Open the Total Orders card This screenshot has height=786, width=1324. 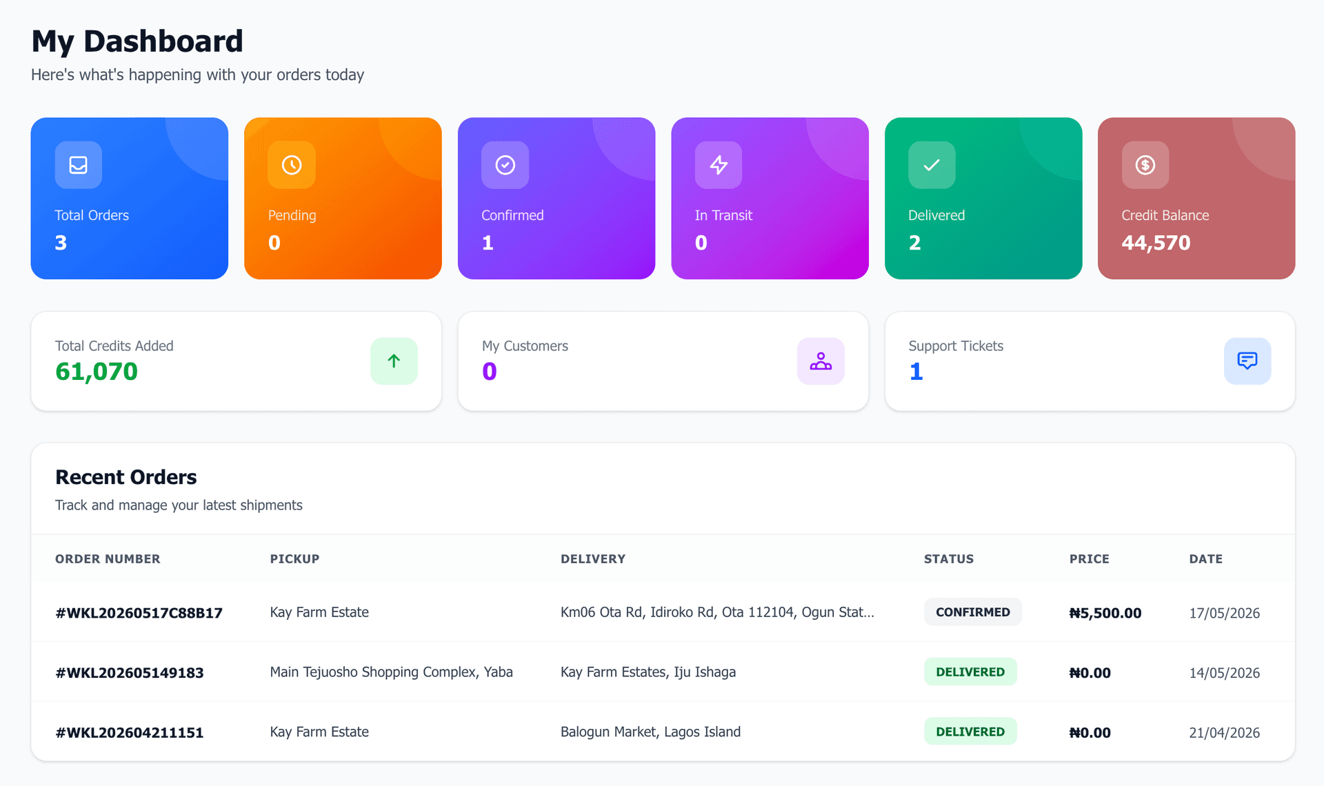coord(130,198)
